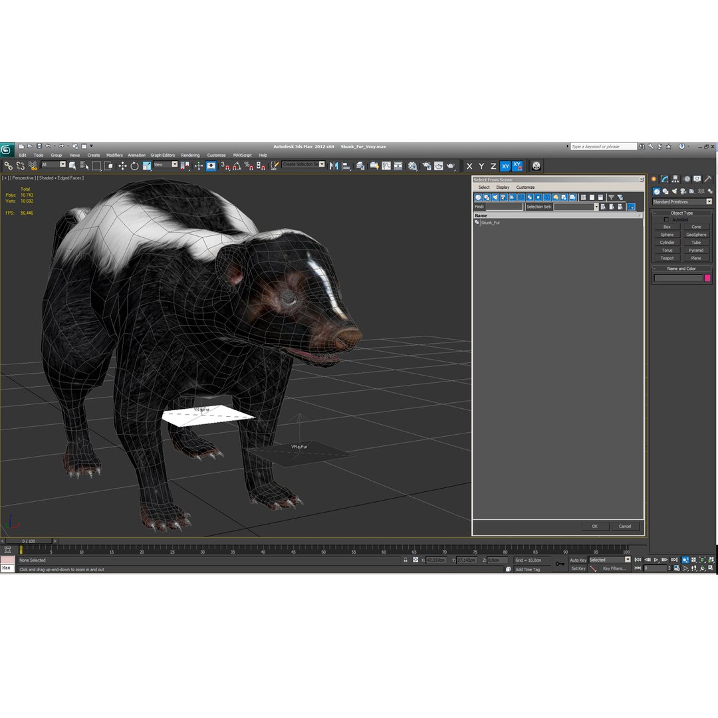This screenshot has height=718, width=718.
Task: Click the Z axis constraint button
Action: point(493,166)
